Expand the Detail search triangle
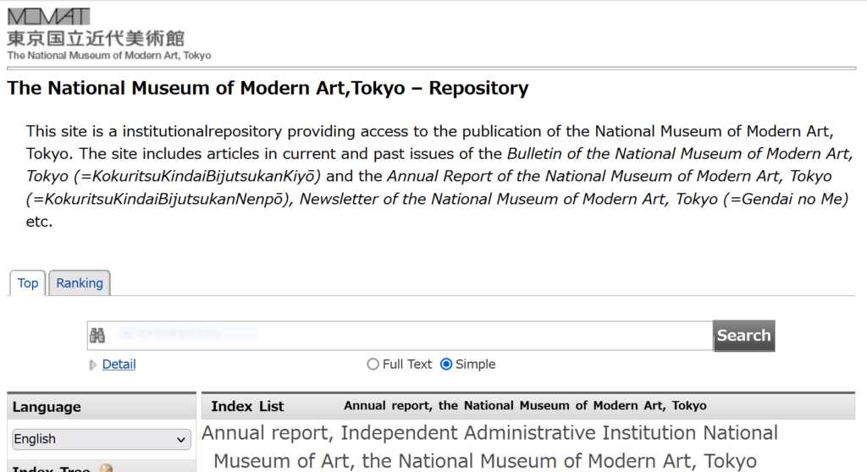Viewport: 867px width, 472px height. point(93,365)
